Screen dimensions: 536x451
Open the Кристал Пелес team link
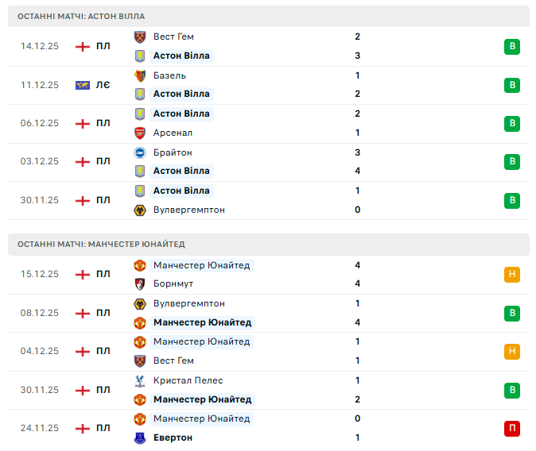coord(188,380)
